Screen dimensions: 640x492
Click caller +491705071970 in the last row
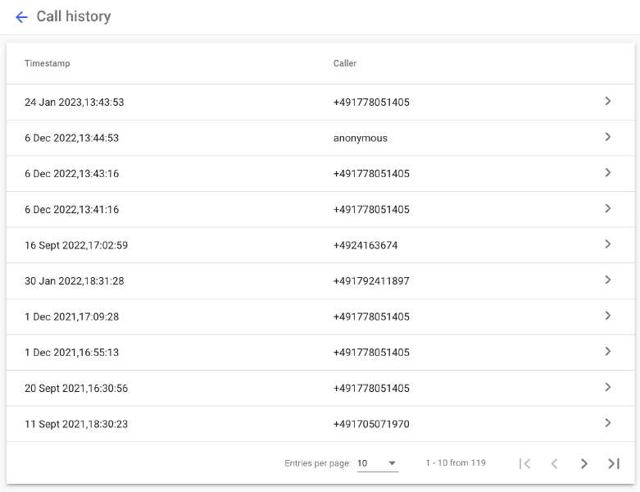coord(371,424)
